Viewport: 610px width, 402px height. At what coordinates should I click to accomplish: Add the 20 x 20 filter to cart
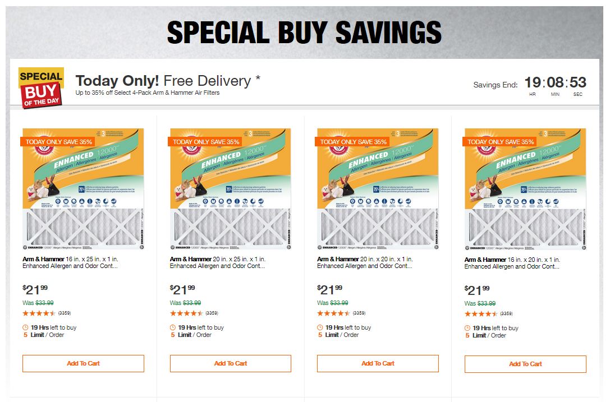pos(378,363)
